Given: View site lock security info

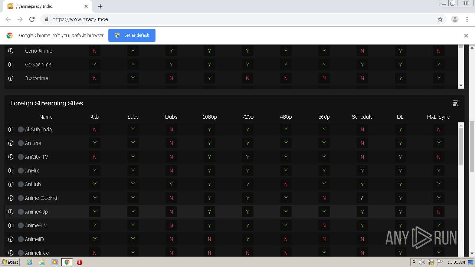Looking at the screenshot, I should [x=46, y=19].
